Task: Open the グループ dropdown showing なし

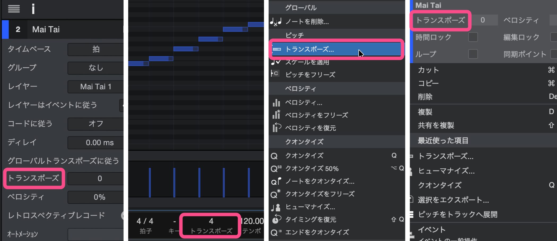Action: [x=95, y=68]
